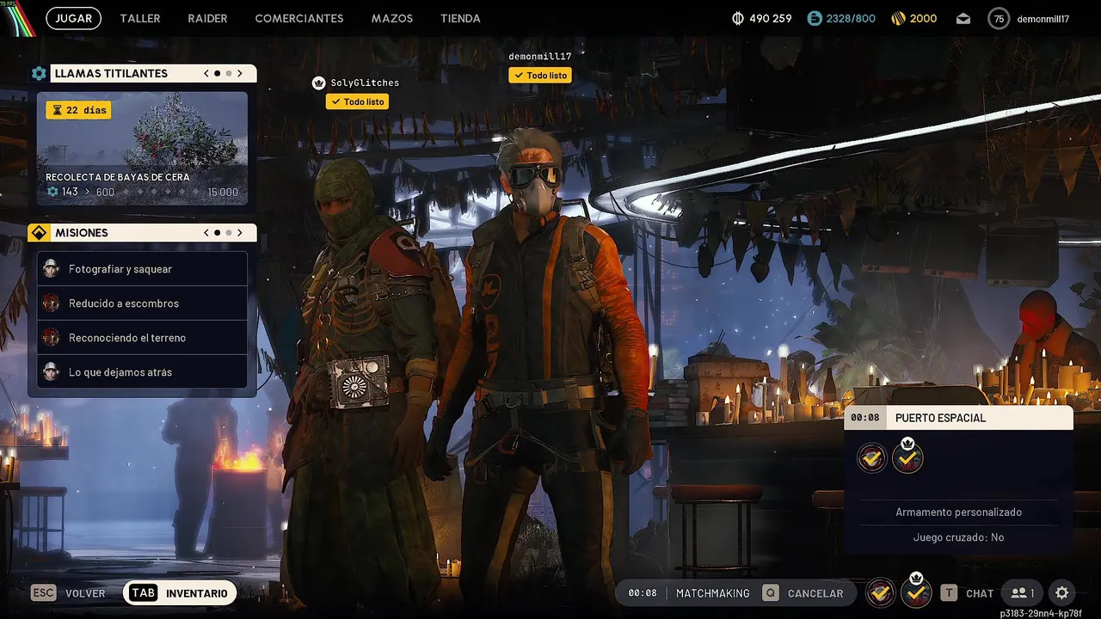Click the ESC Volver button
Screen dimensions: 1101x619
coord(69,593)
